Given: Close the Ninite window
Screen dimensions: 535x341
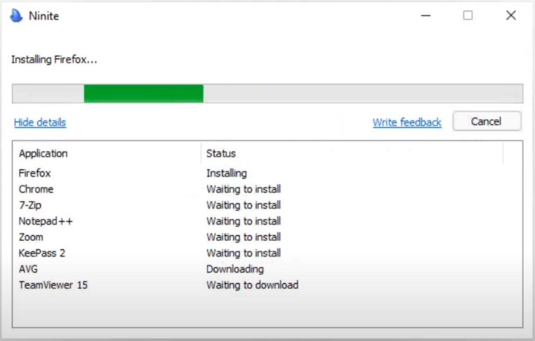Looking at the screenshot, I should coord(511,15).
